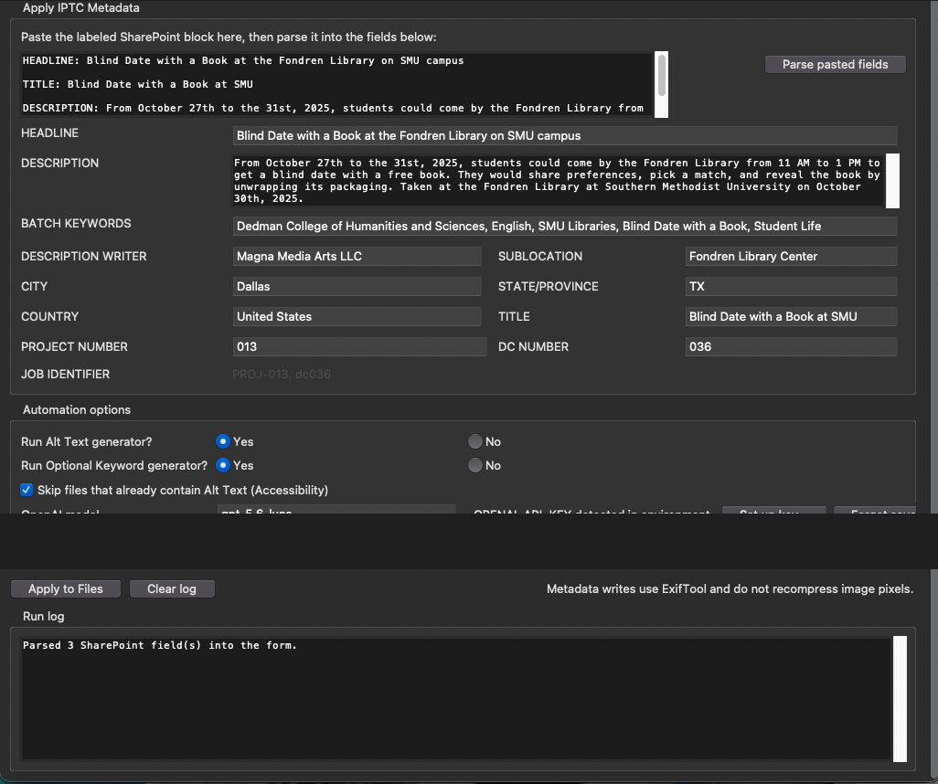Click inside the pasted SharePoint block text area

point(336,84)
